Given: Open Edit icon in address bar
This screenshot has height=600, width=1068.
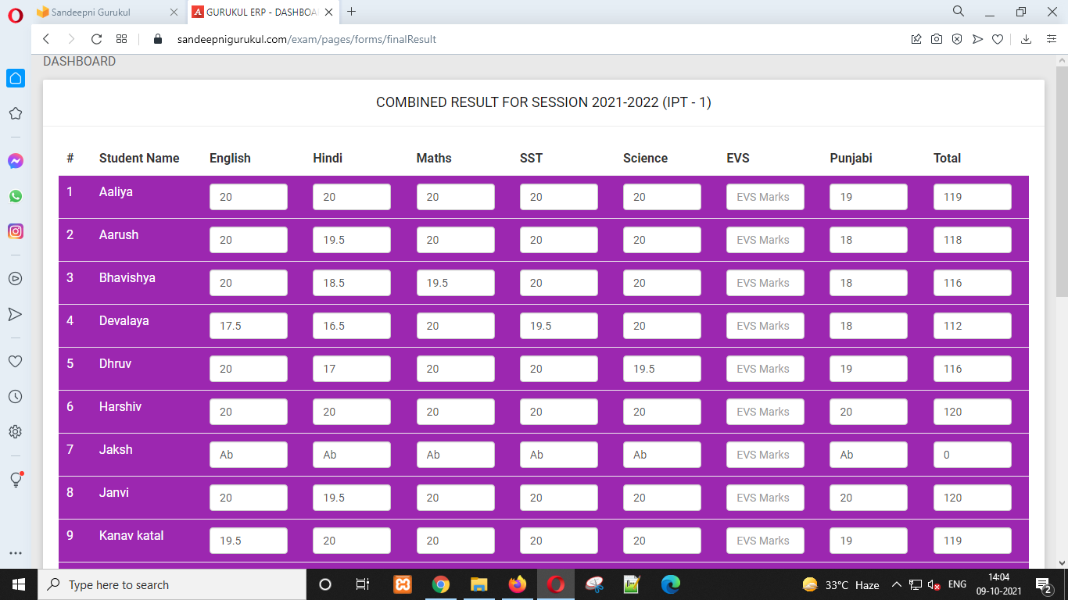Looking at the screenshot, I should coord(916,39).
